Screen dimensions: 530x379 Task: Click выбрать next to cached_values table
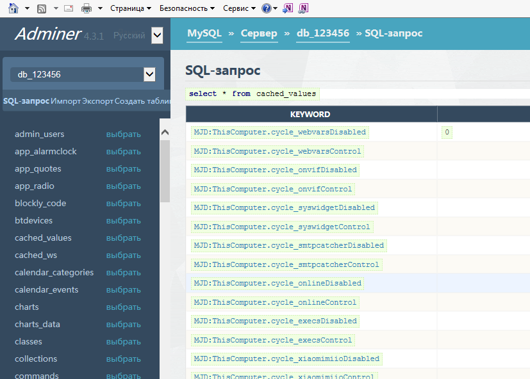(x=123, y=238)
